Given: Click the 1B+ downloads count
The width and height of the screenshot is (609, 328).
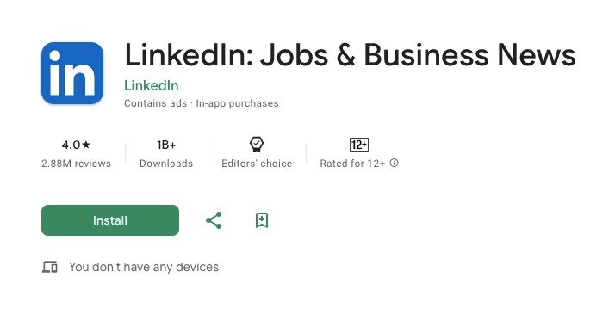Looking at the screenshot, I should click(166, 145).
